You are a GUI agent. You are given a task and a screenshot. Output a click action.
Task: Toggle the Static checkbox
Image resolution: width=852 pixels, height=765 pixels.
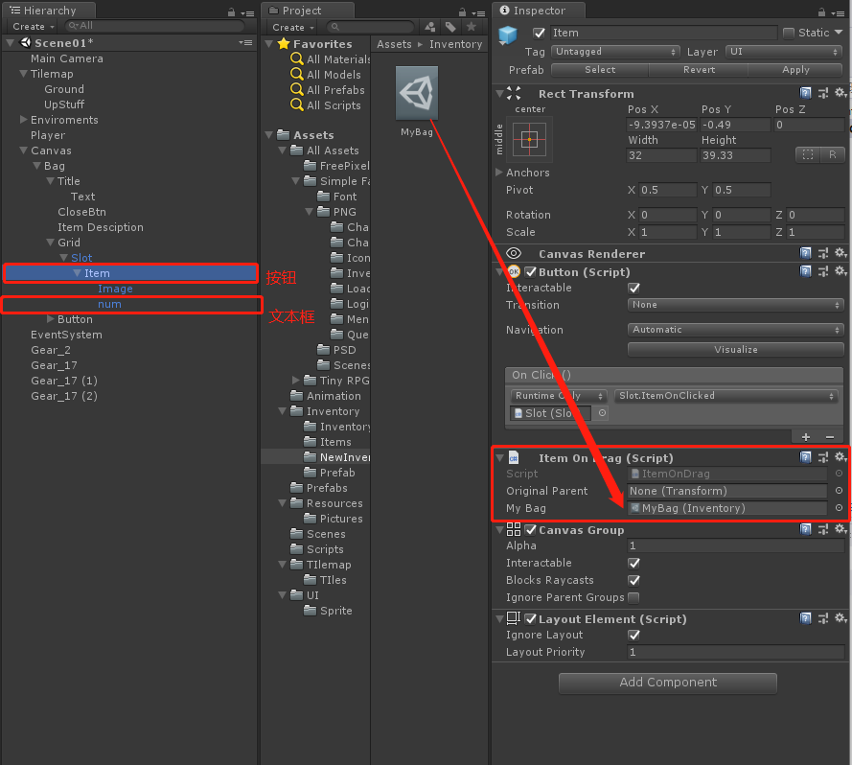pyautogui.click(x=789, y=34)
